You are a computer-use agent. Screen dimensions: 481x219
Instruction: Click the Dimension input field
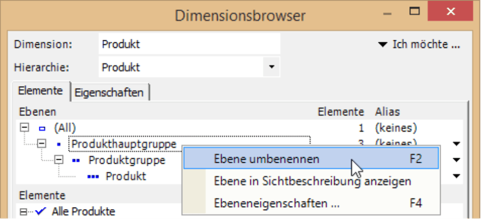(189, 44)
